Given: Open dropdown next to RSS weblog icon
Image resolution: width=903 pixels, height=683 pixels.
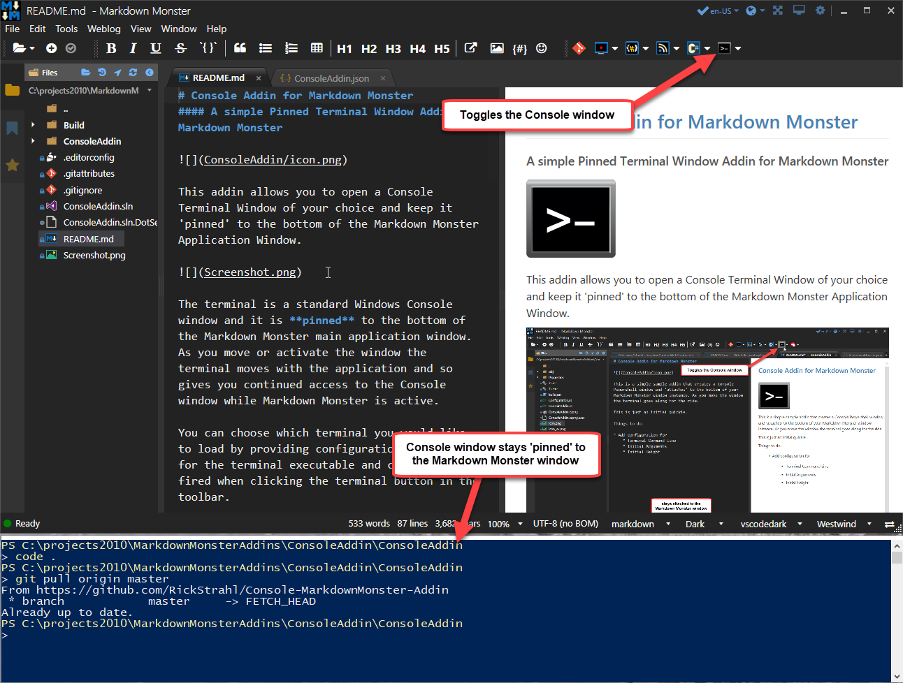Looking at the screenshot, I should [x=677, y=49].
